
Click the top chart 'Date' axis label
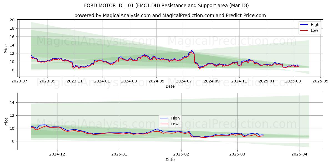170,86
